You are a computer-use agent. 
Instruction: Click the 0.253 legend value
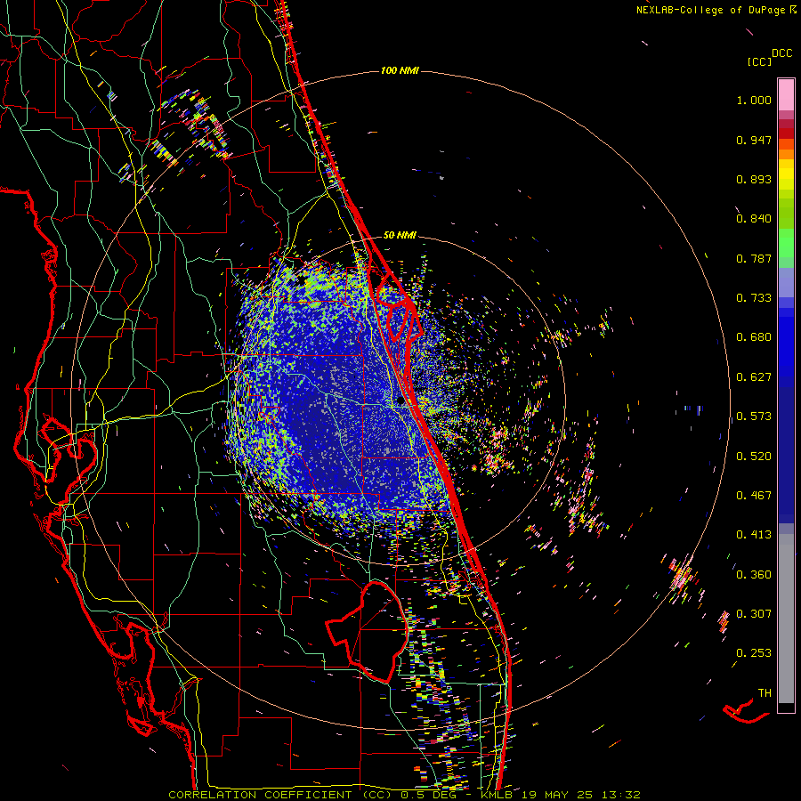tap(754, 653)
